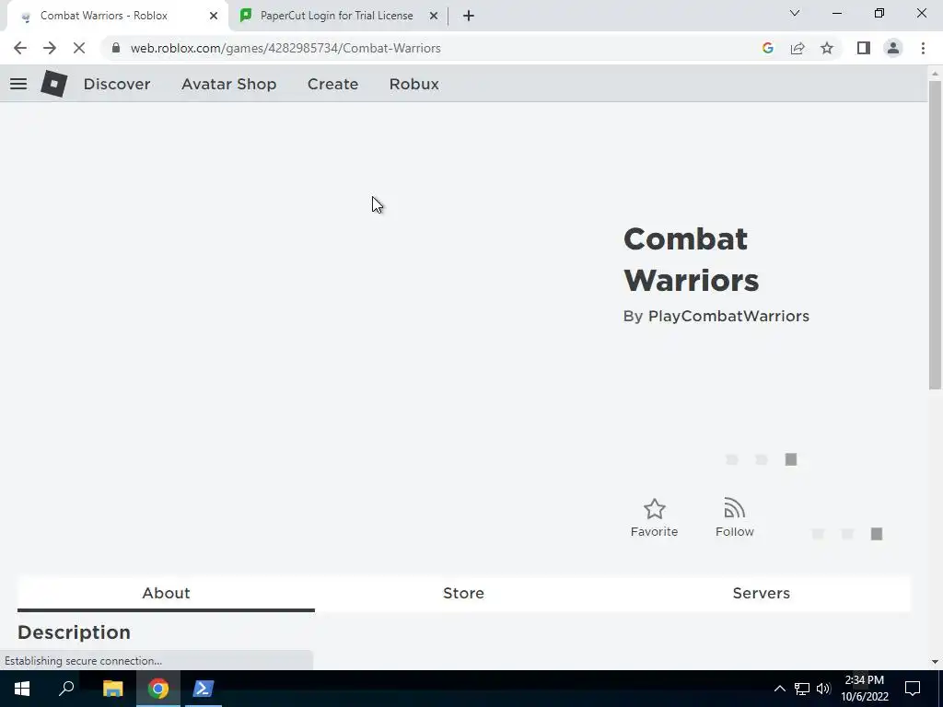Open Chrome's three-dot menu
This screenshot has height=707, width=943.
[923, 48]
